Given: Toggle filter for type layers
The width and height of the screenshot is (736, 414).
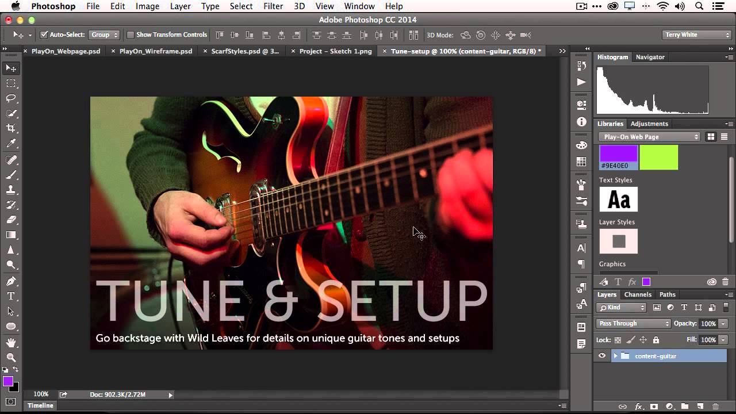Looking at the screenshot, I should click(x=684, y=308).
